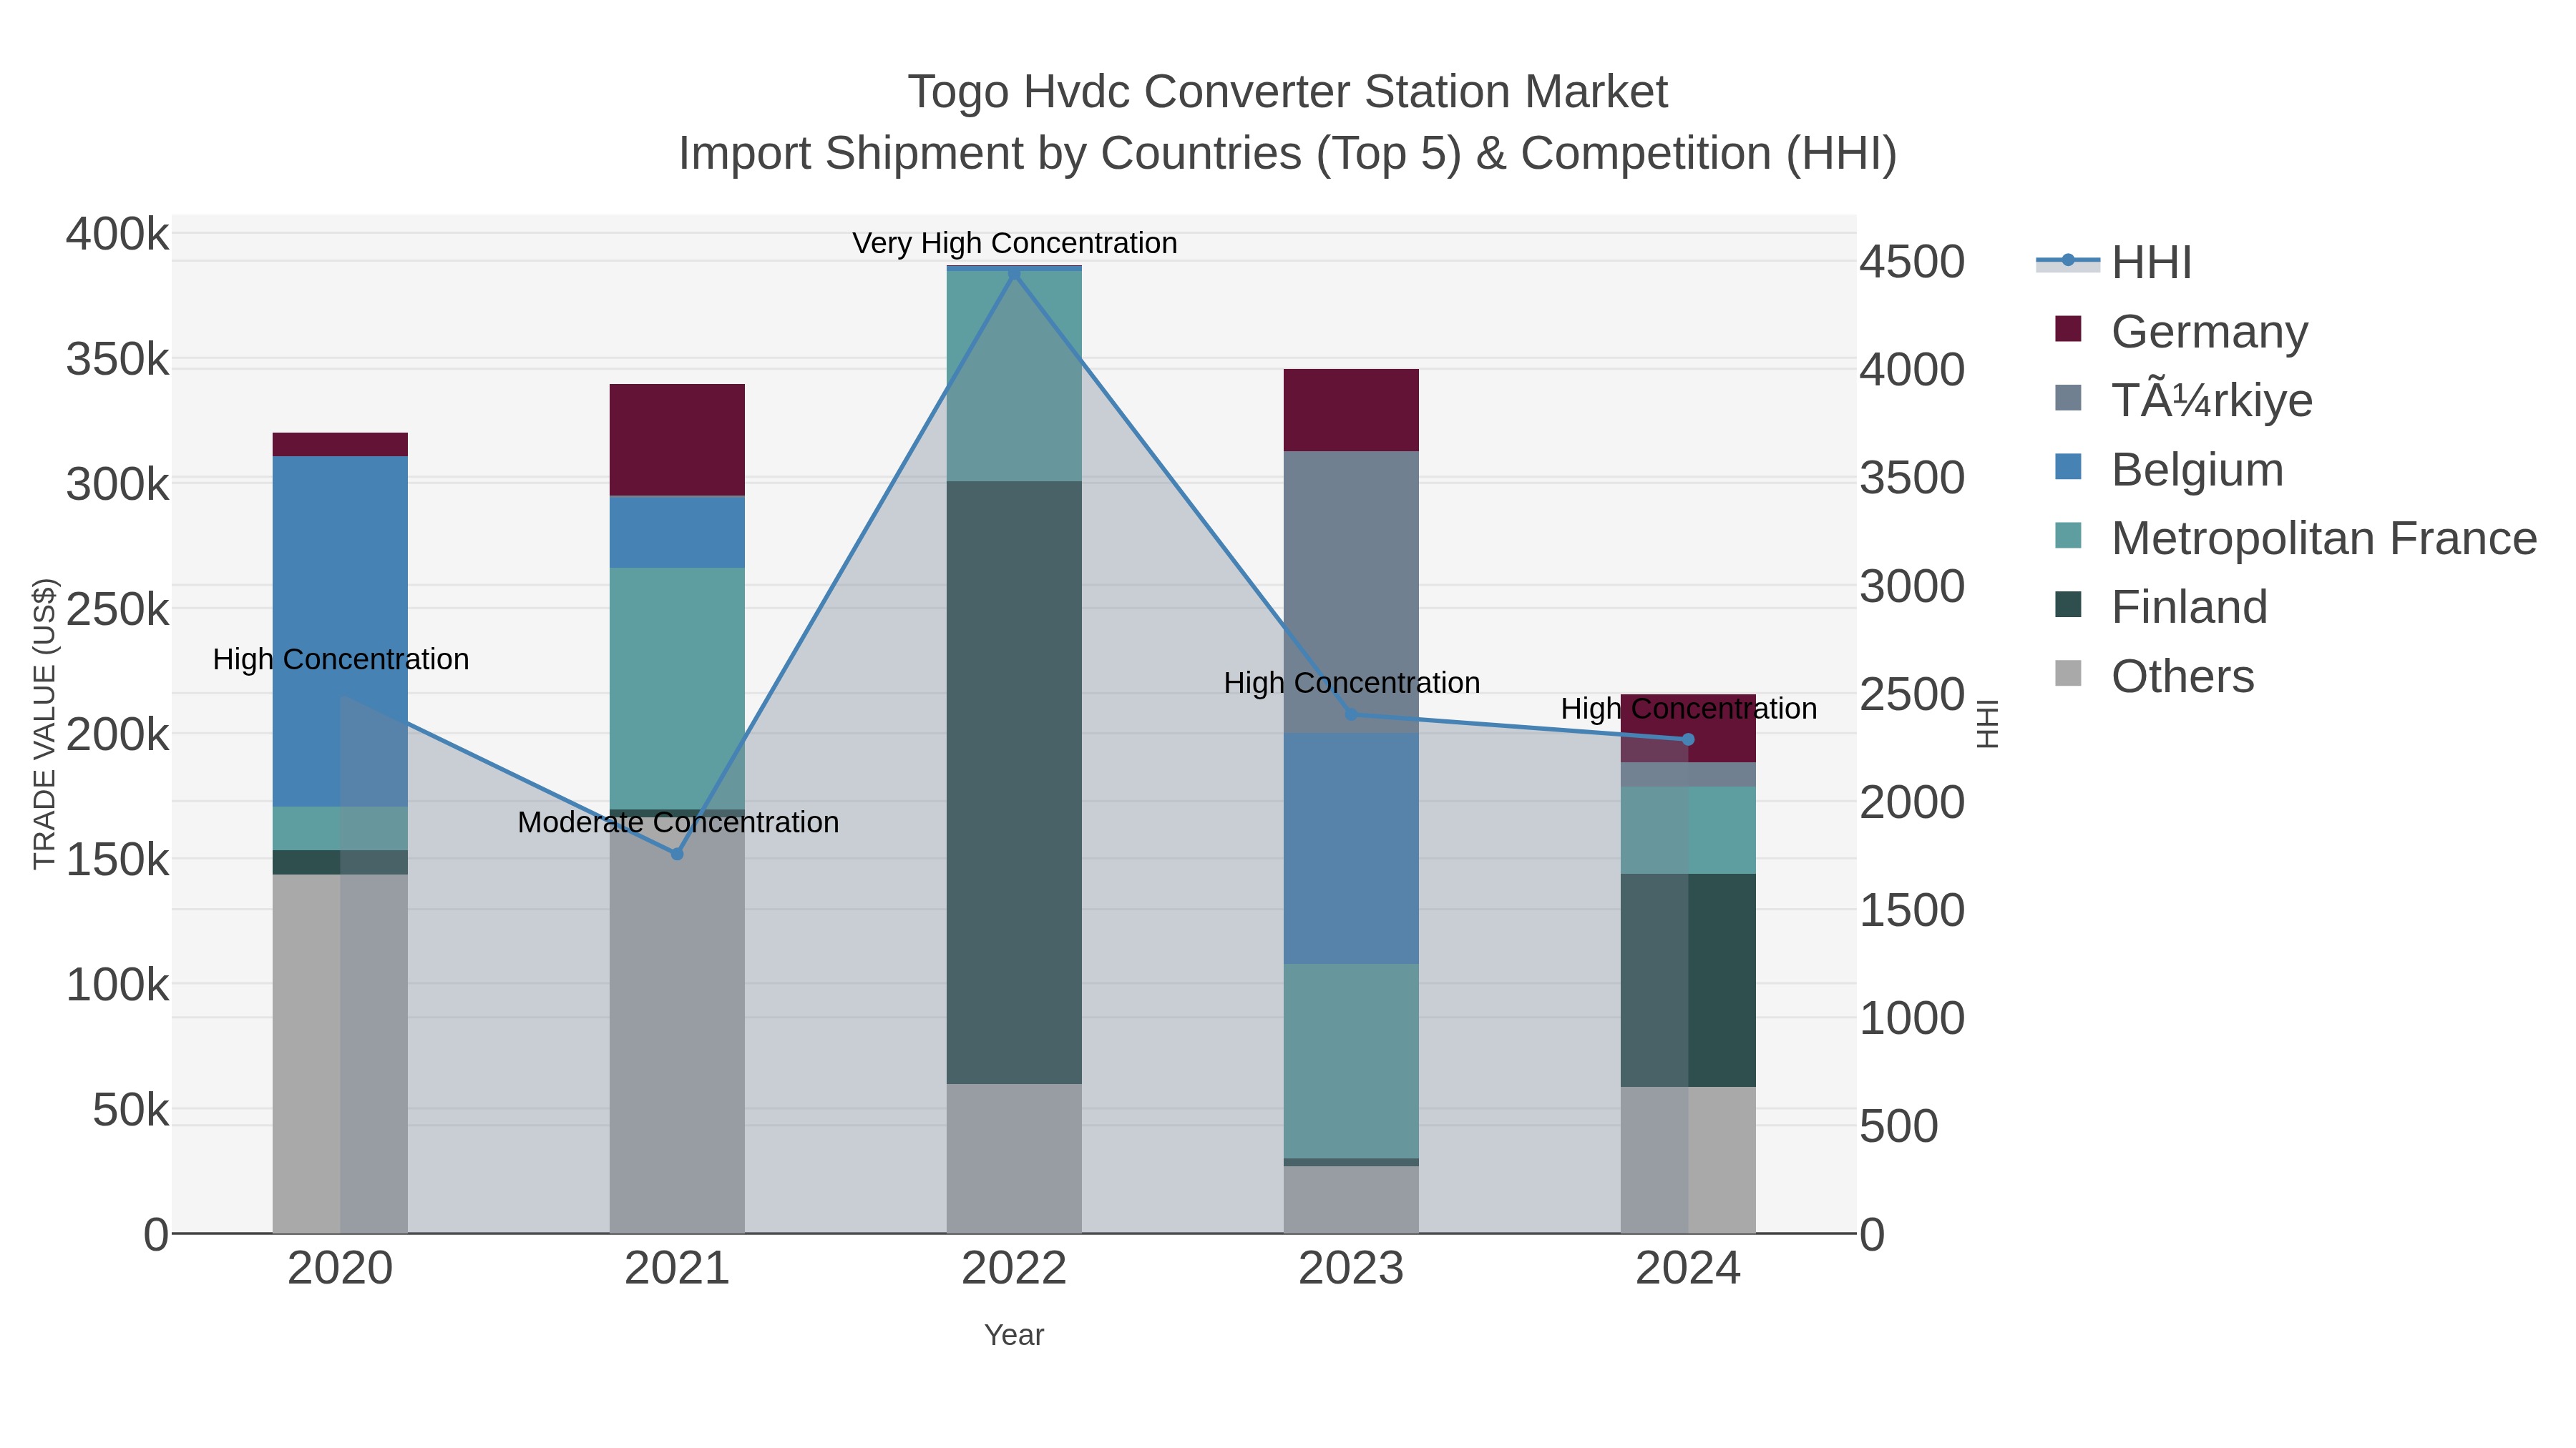The width and height of the screenshot is (2576, 1448).
Task: Select the 2023 HHI data point
Action: tap(1351, 714)
